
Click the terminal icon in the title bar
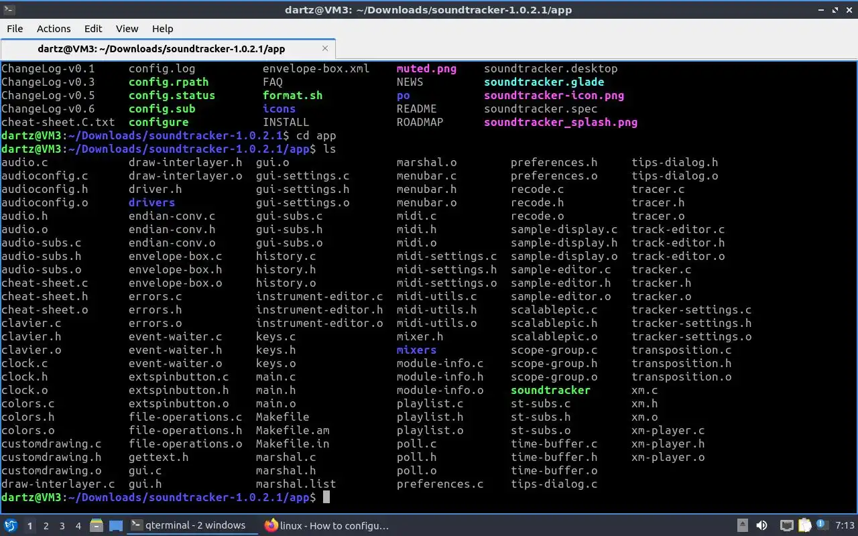[x=9, y=9]
